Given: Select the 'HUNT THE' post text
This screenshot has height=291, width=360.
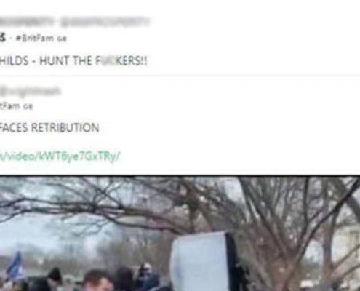Looking at the screenshot, I should [x=65, y=60].
